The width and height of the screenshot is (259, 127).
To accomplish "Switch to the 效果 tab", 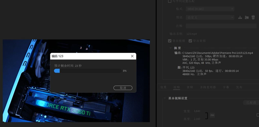I will coord(163,87).
